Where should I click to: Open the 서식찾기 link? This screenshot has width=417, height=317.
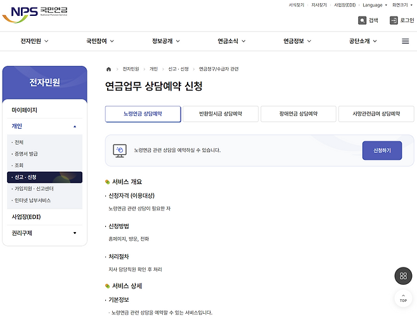point(296,5)
